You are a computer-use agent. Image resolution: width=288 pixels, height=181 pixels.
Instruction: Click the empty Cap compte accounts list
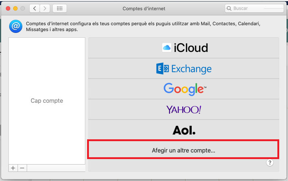tap(47, 101)
